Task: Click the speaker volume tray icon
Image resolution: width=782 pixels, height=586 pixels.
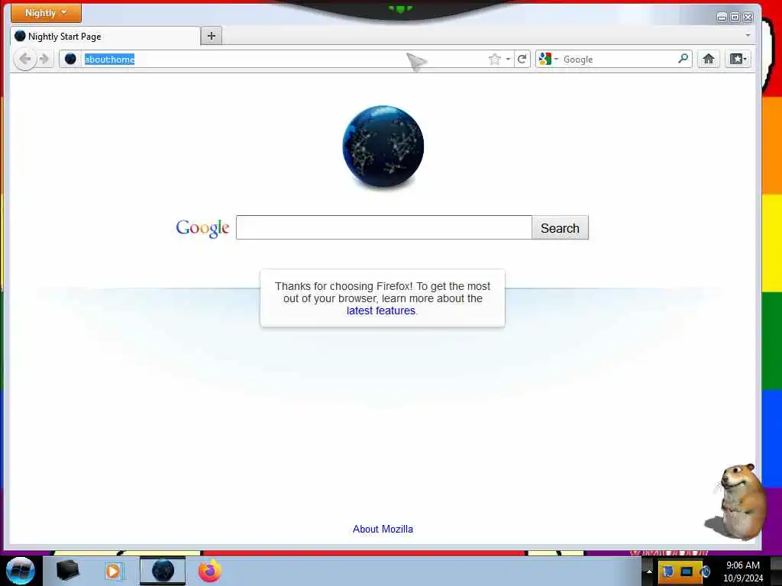Action: [705, 572]
